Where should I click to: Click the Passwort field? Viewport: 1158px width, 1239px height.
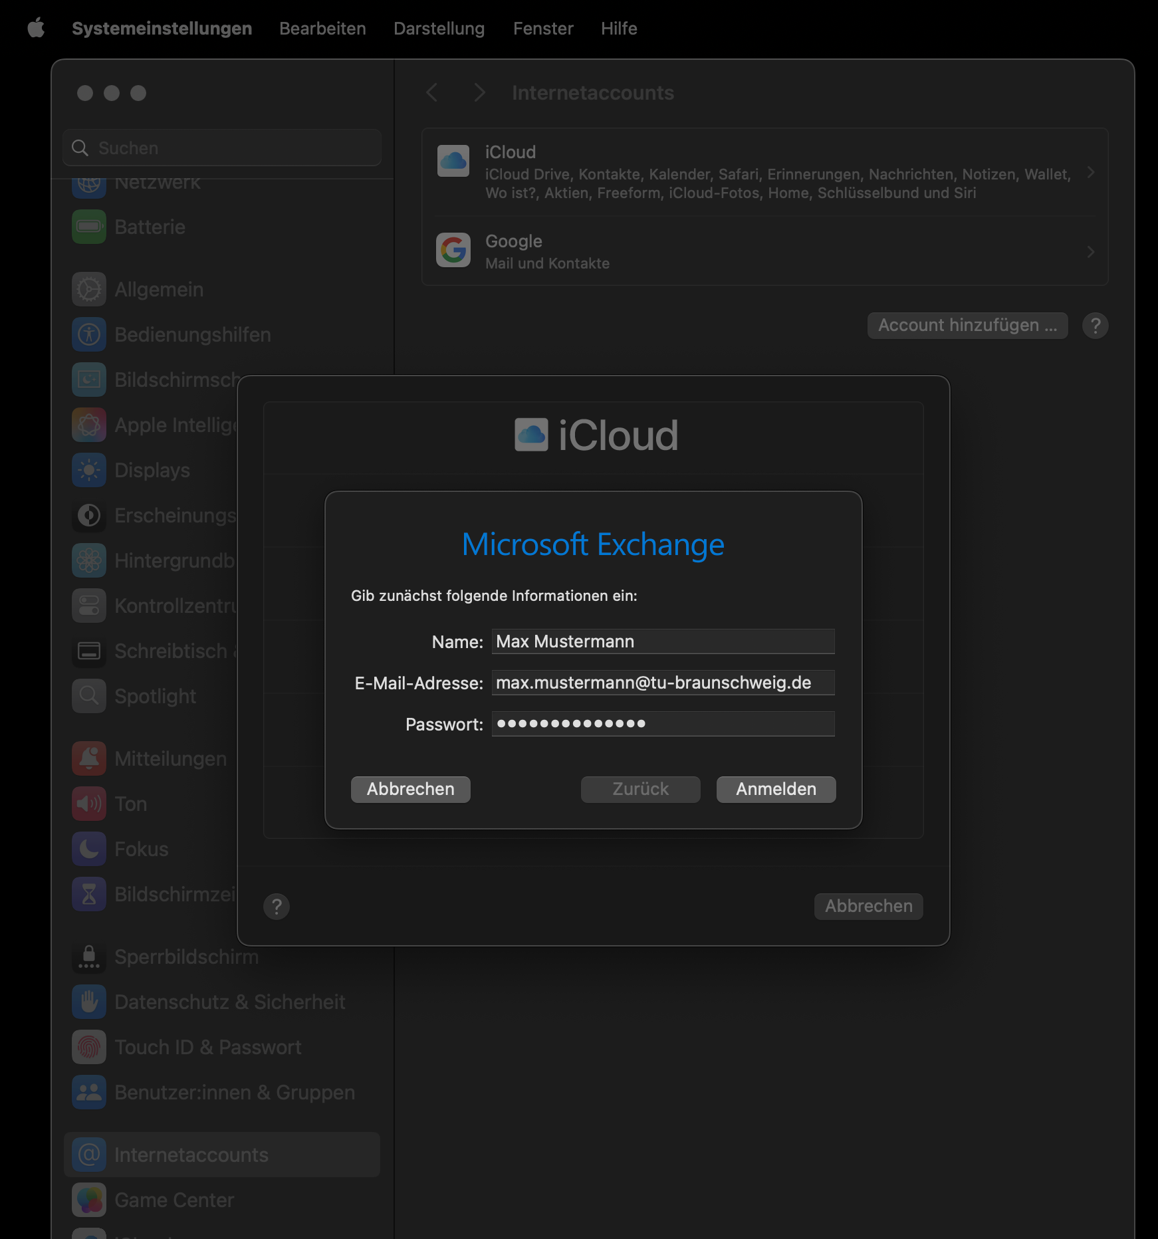[663, 724]
